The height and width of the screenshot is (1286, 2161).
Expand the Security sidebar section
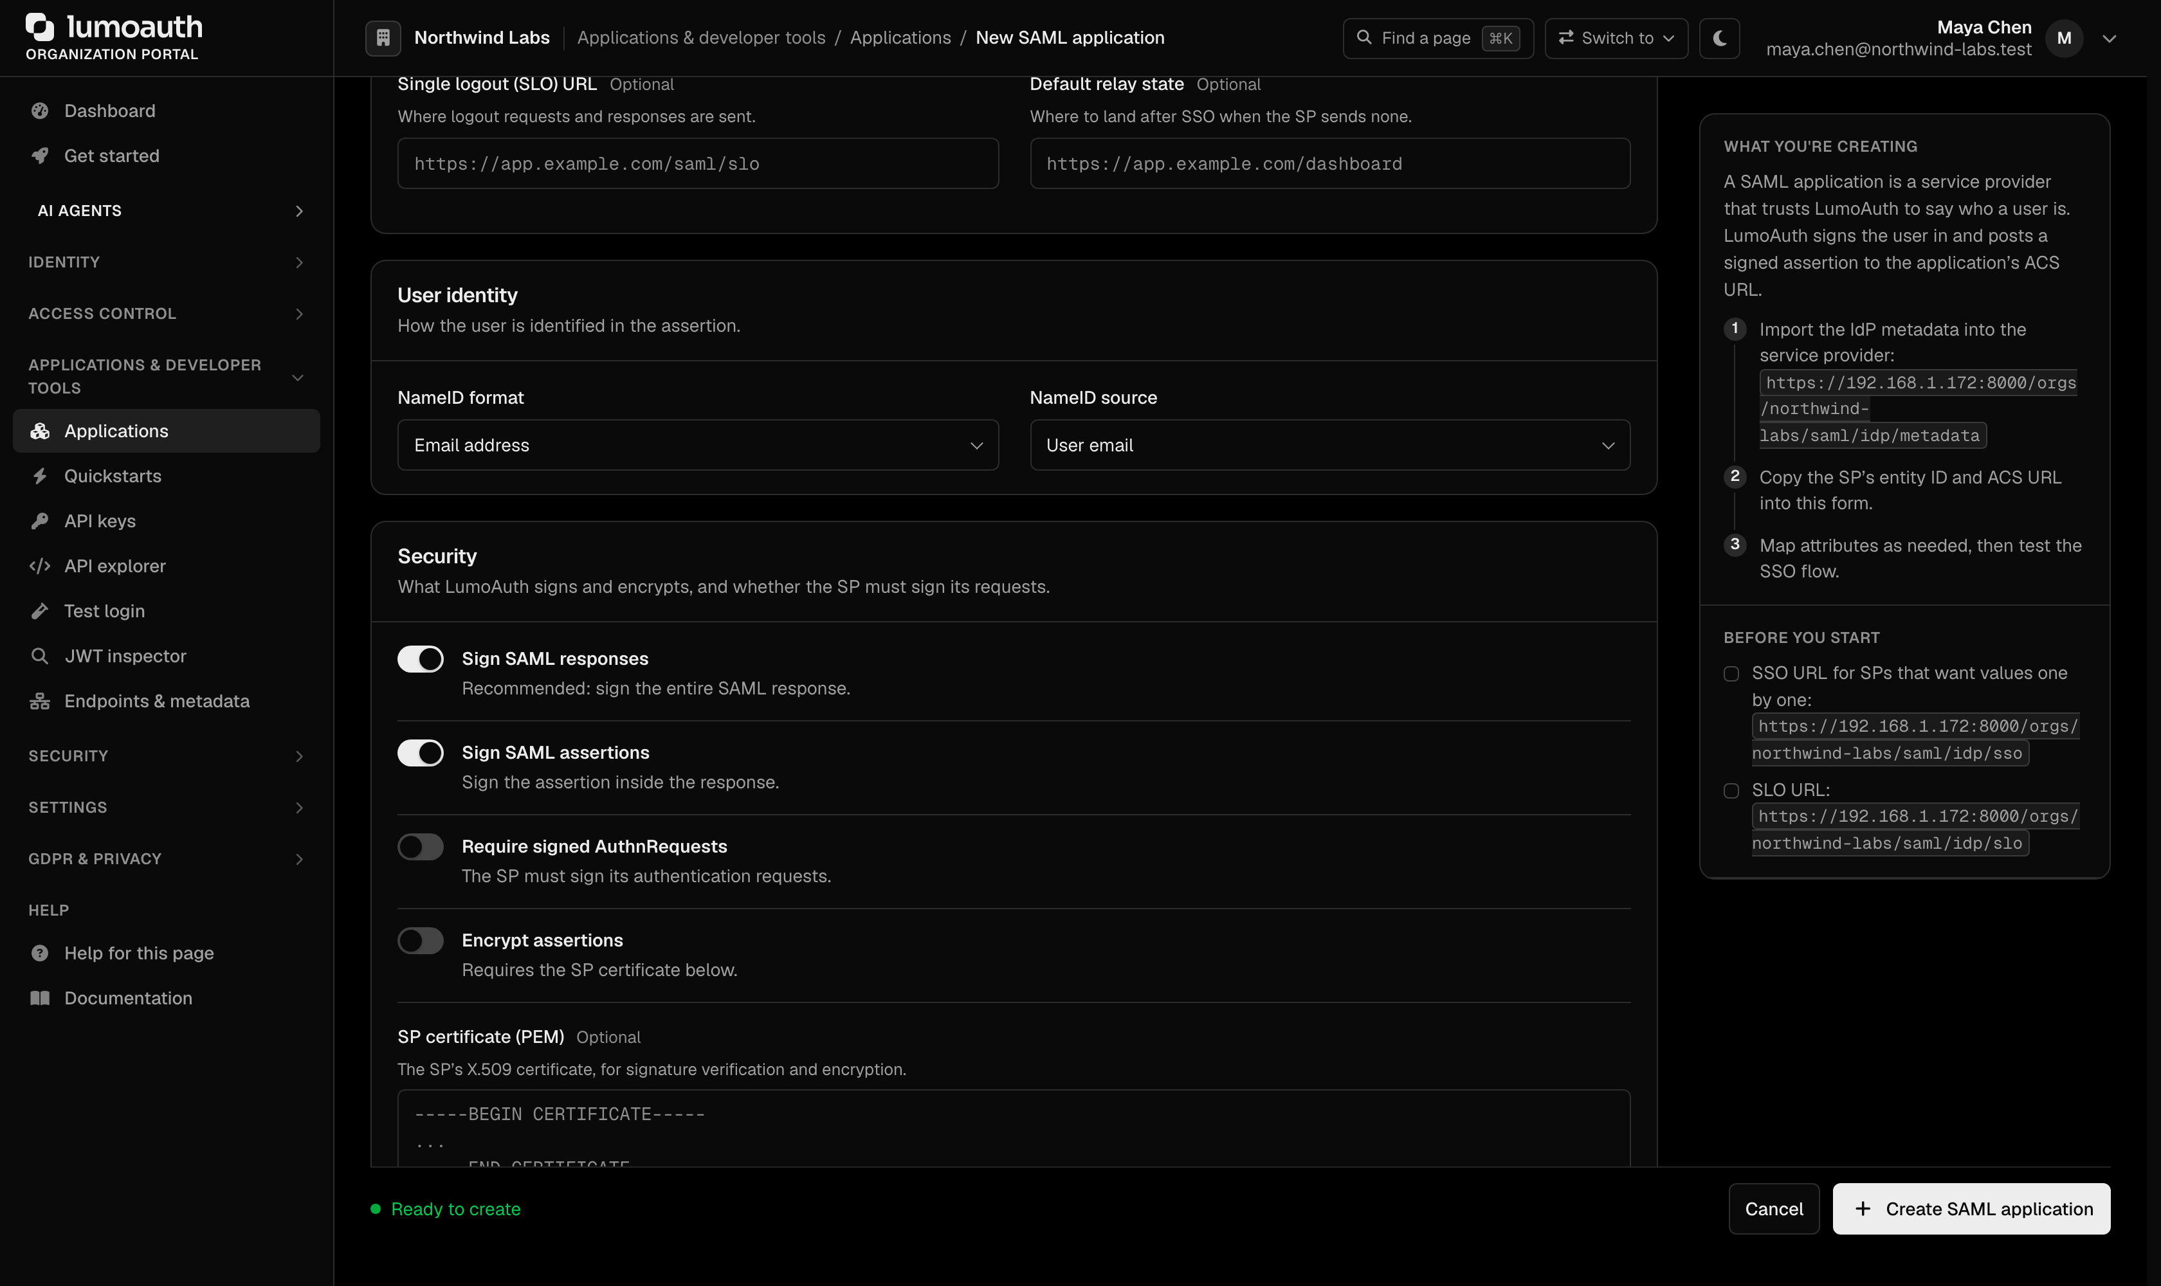click(x=167, y=756)
